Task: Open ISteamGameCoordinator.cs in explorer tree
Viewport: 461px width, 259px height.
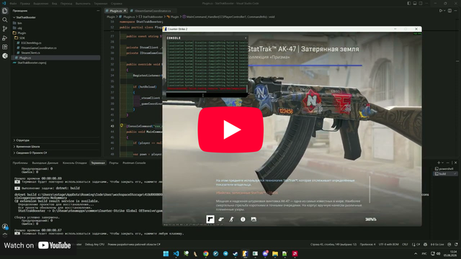Action: click(38, 48)
